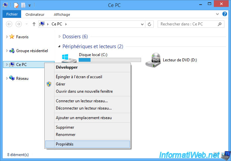Choose Connecter un lecteur réseau...

coord(88,101)
